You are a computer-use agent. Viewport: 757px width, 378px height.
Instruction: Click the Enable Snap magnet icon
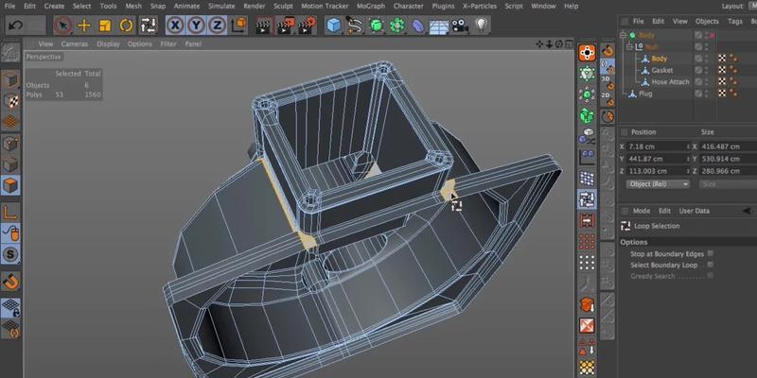[x=10, y=281]
